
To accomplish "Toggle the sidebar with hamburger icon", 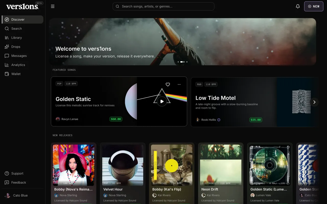I will click(53, 6).
